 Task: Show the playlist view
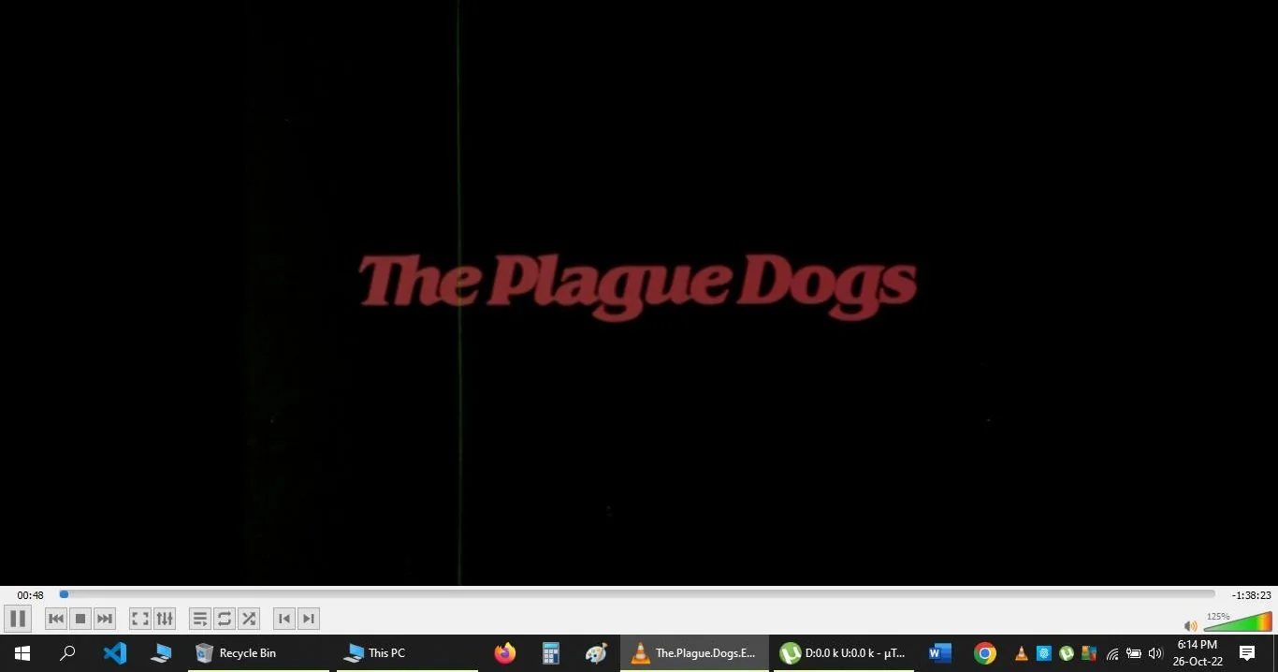tap(200, 619)
